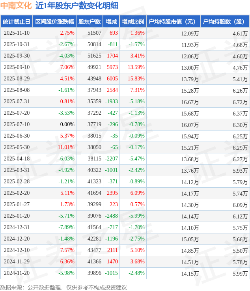Select the 户均持股数（股） column header
The height and width of the screenshot is (291, 250).
pyautogui.click(x=225, y=22)
